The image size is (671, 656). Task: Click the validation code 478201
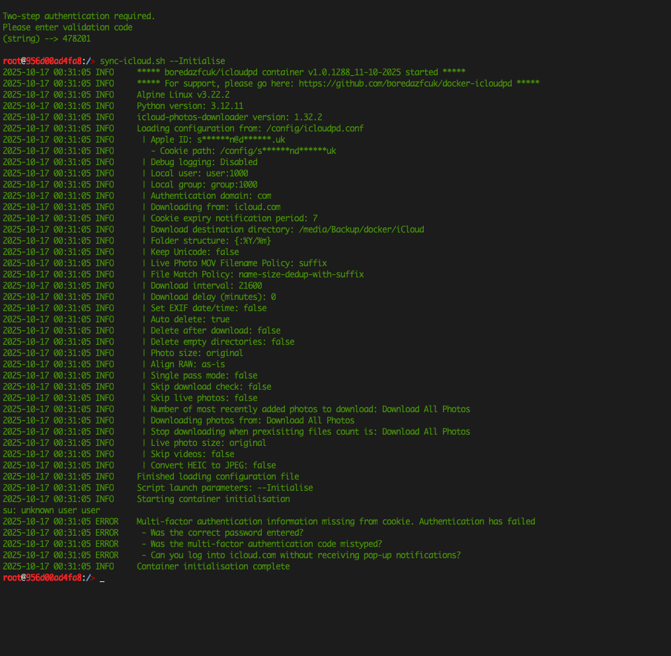(x=77, y=38)
